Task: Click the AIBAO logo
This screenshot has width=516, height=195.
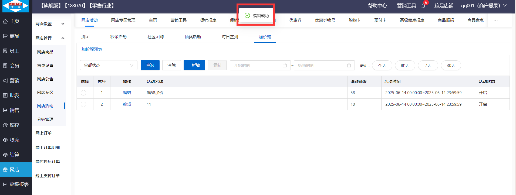Action: click(x=15, y=6)
